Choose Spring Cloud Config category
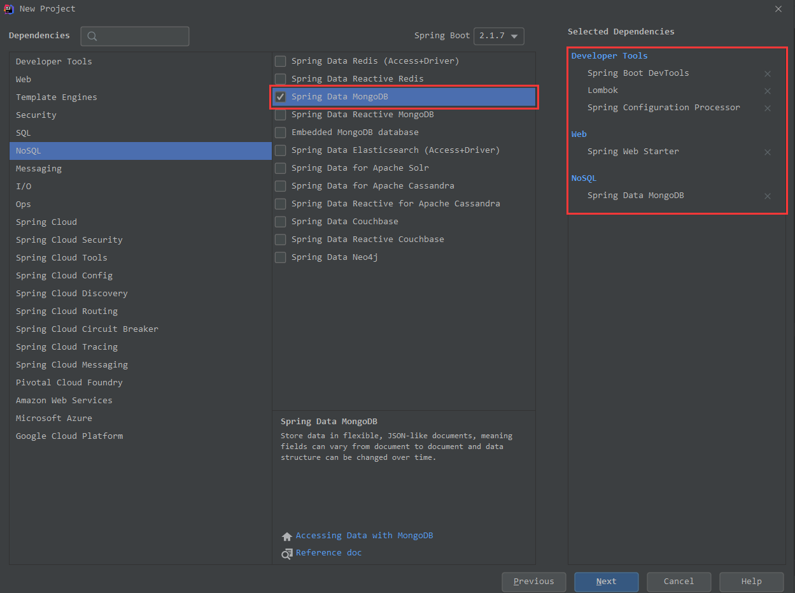The width and height of the screenshot is (795, 593). pyautogui.click(x=141, y=276)
